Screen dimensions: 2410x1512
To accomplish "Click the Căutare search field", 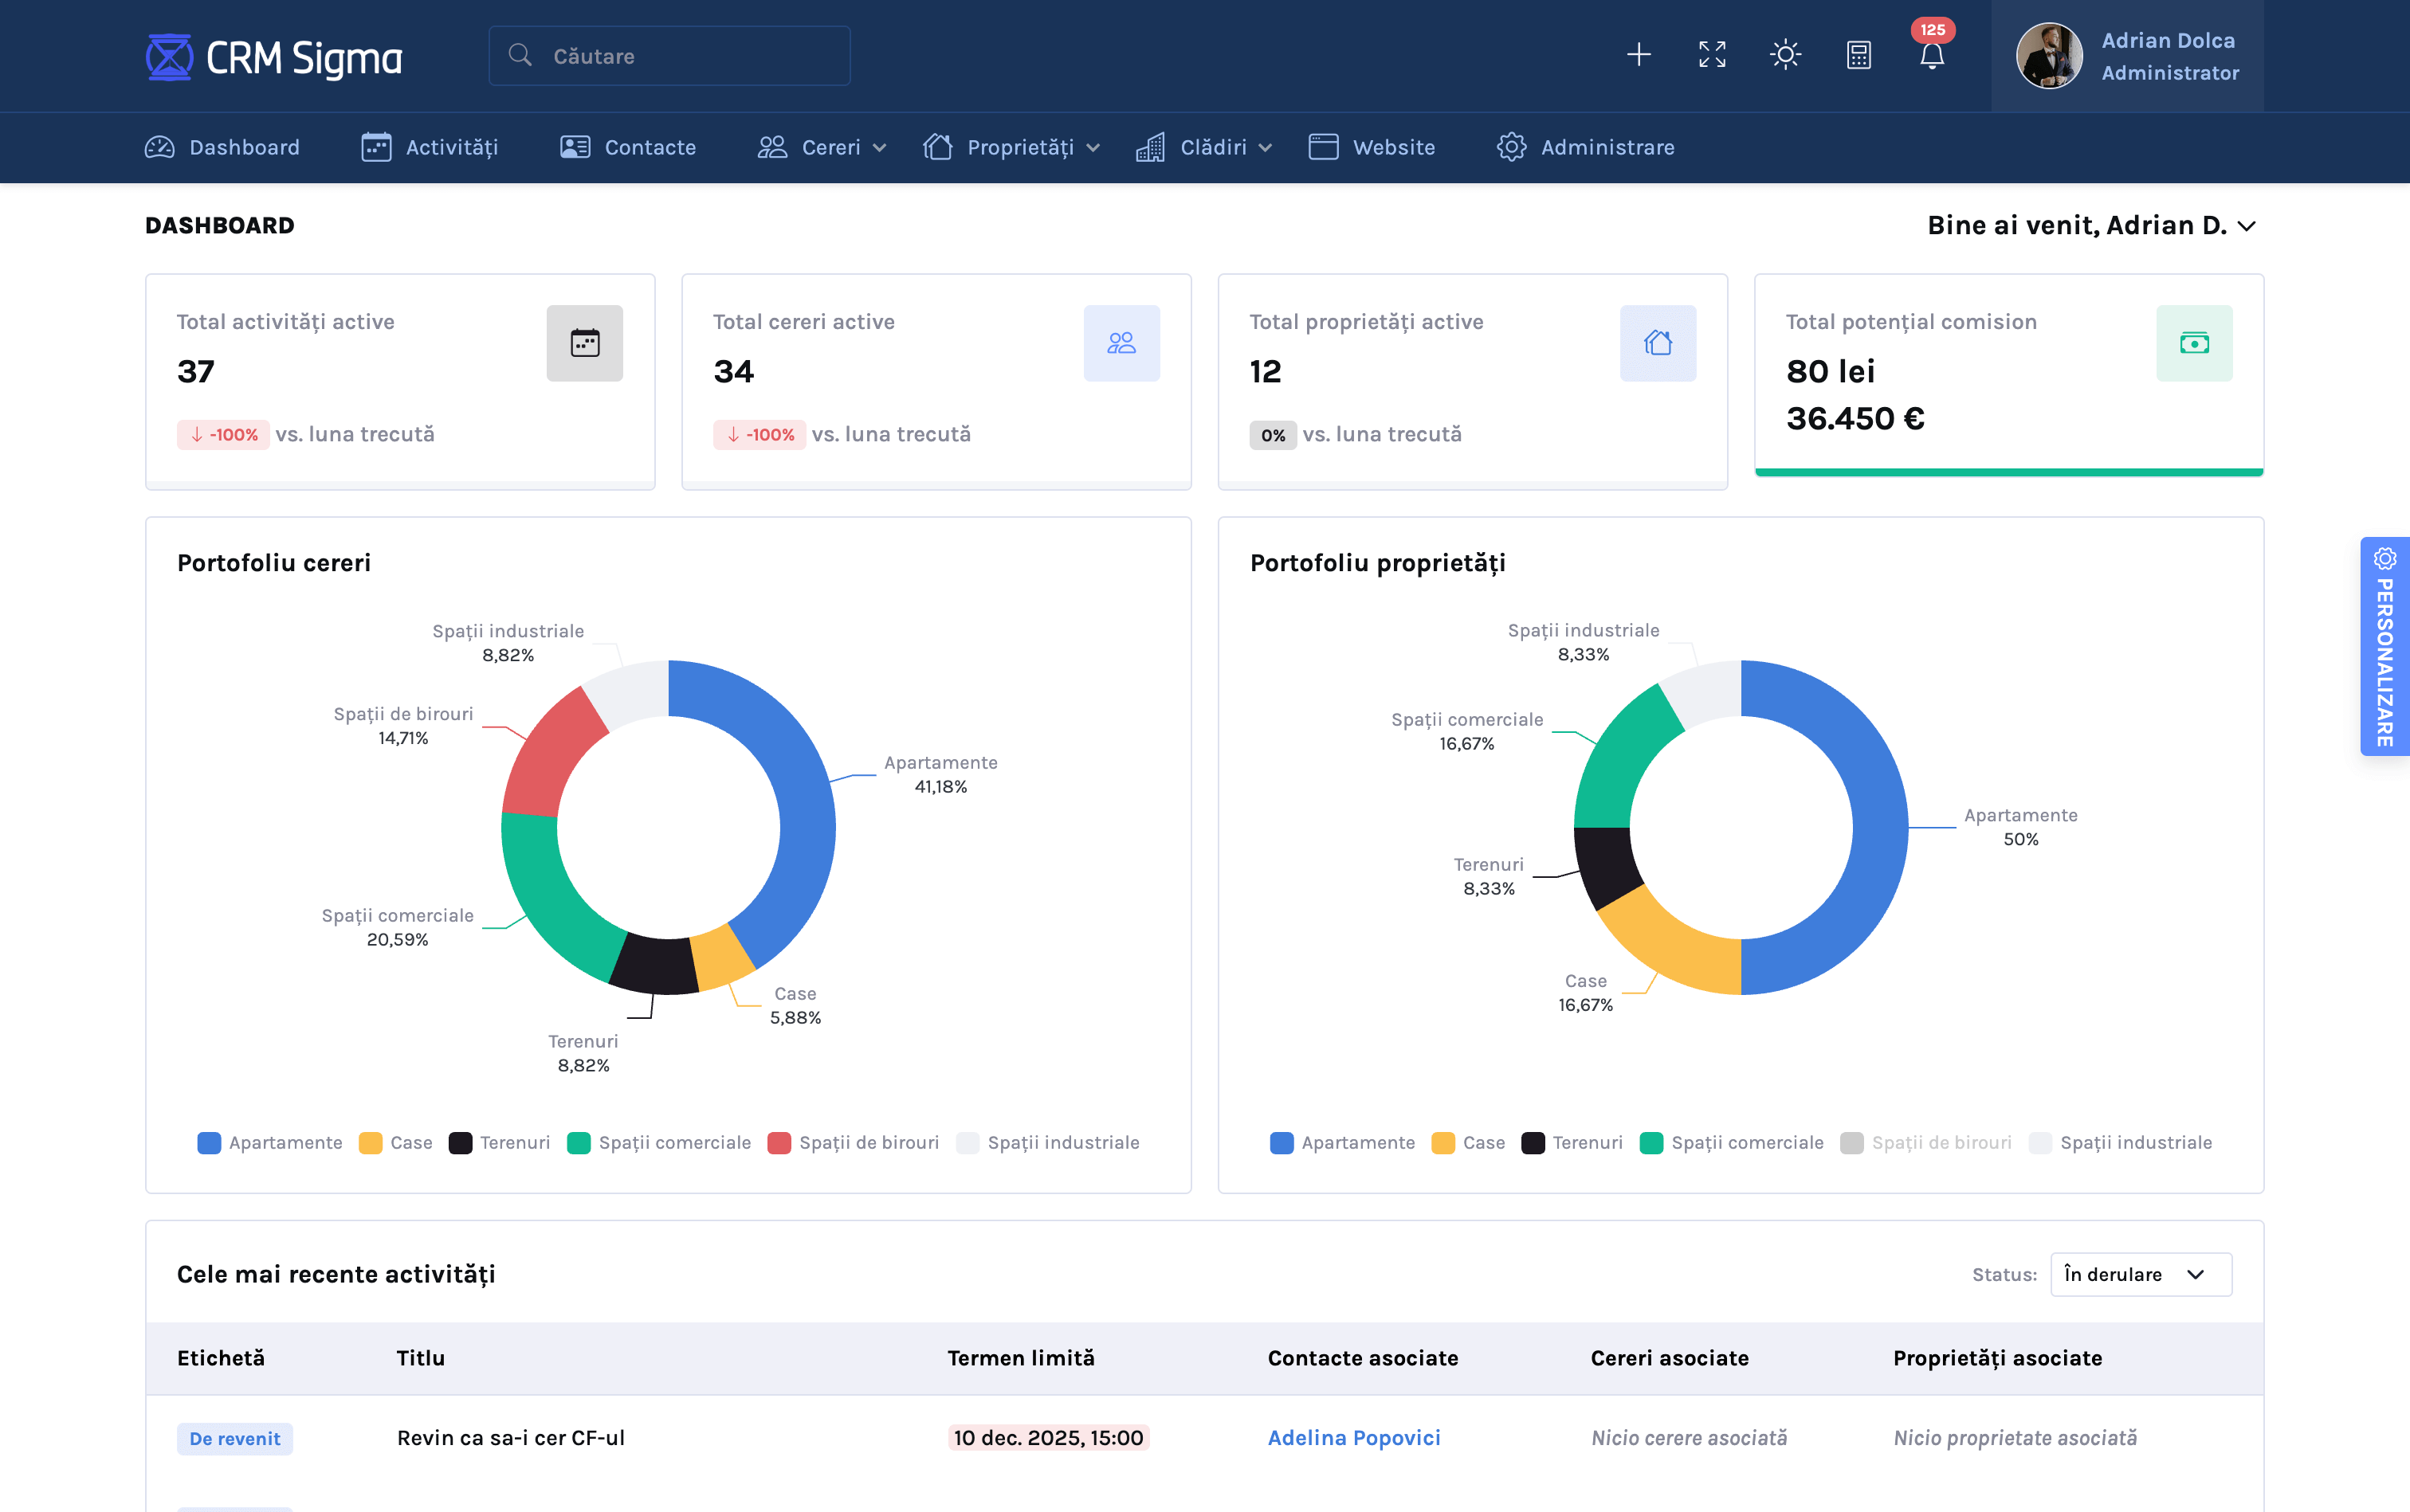I will (x=669, y=56).
